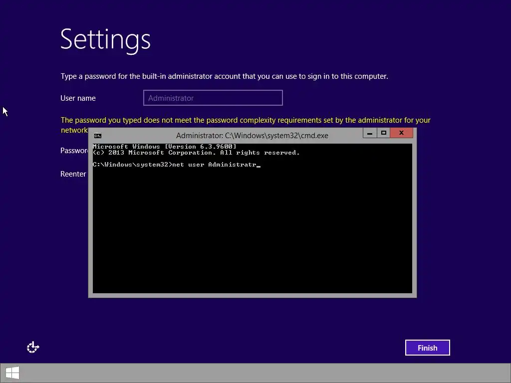The height and width of the screenshot is (383, 511).
Task: Click the 'Type a password for the built-in' instruction
Action: [x=224, y=76]
